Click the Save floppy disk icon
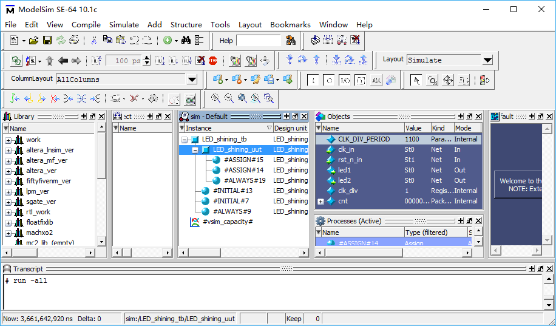 [x=47, y=41]
